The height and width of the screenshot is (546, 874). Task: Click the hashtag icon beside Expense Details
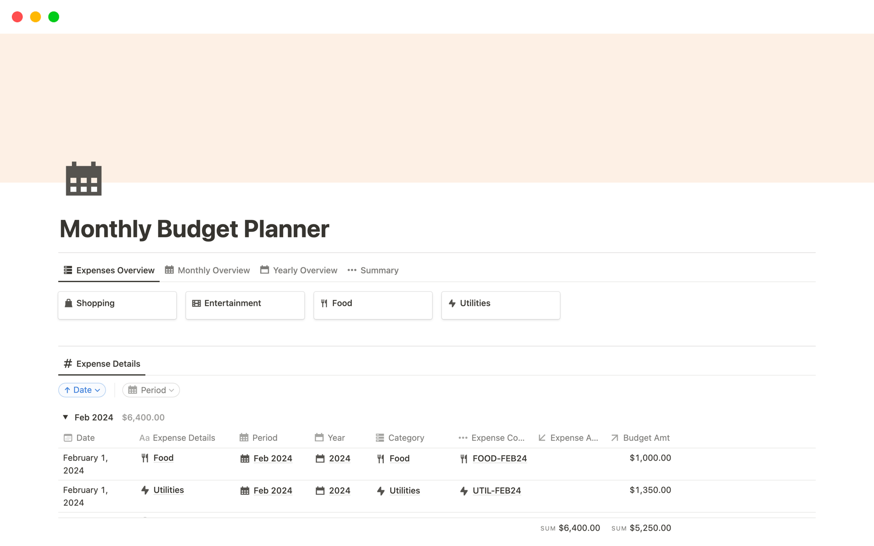(67, 364)
